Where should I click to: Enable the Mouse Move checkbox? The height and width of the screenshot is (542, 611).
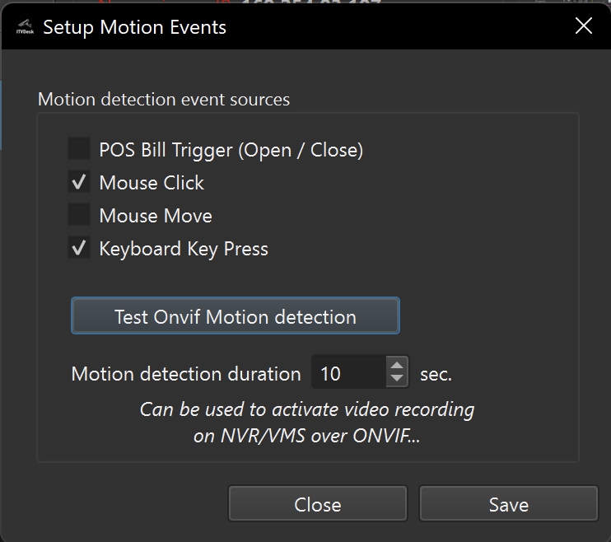(79, 216)
